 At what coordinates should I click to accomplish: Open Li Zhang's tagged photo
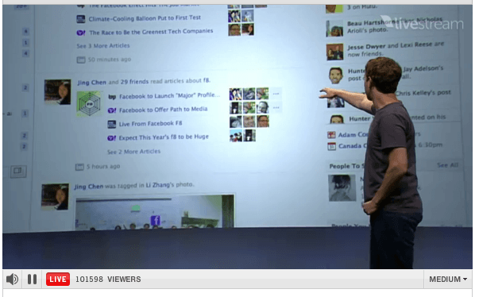point(155,211)
